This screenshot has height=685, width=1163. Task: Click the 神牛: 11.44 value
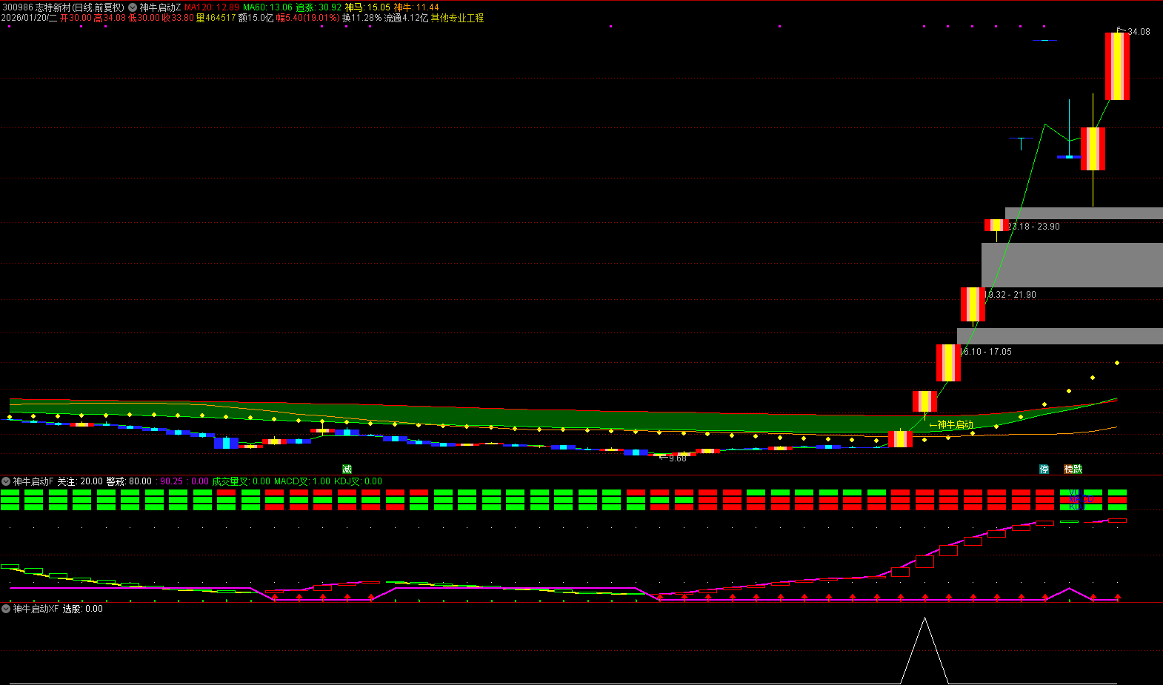(416, 7)
